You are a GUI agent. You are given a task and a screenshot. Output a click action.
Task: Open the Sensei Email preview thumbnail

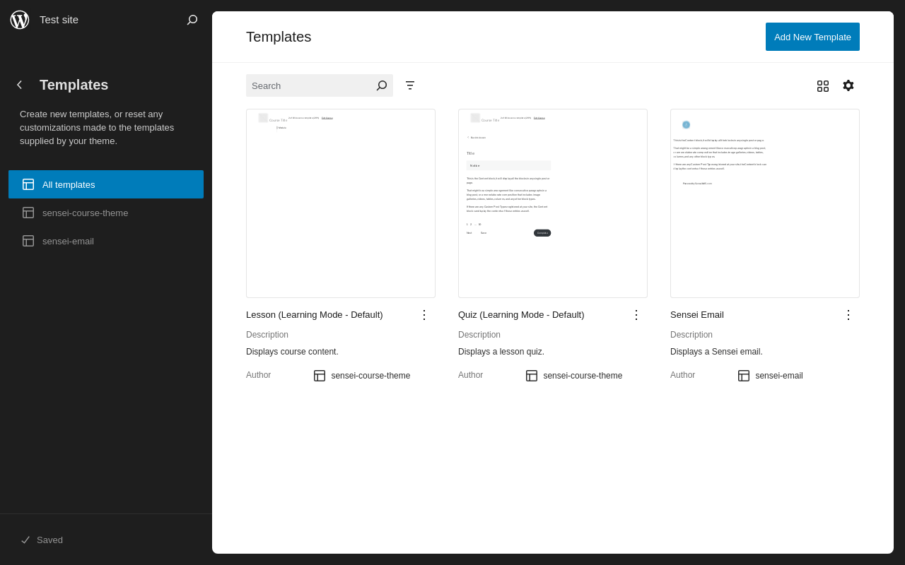(765, 203)
